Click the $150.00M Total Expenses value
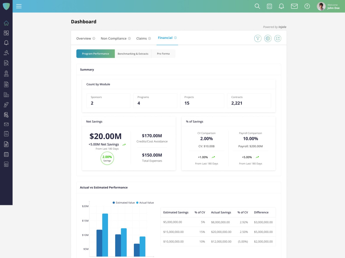The height and width of the screenshot is (258, 345). coord(152,155)
